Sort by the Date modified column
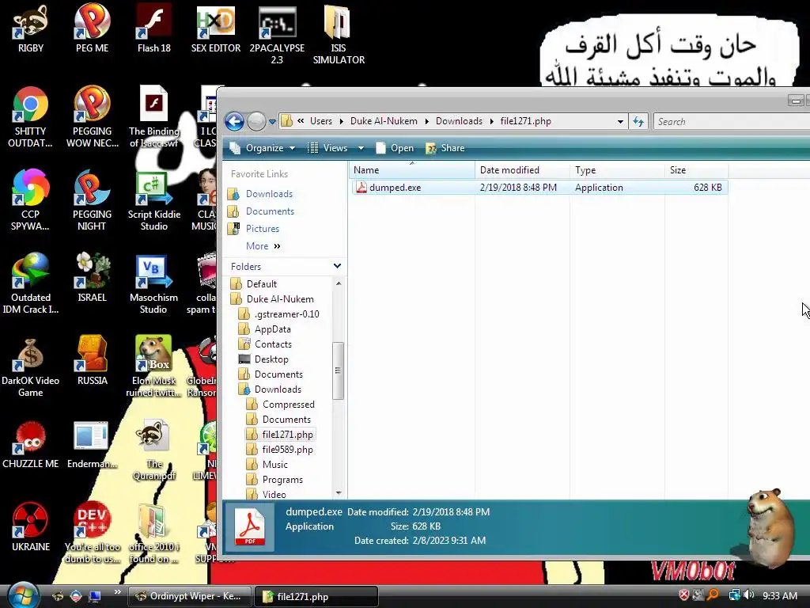 point(522,170)
